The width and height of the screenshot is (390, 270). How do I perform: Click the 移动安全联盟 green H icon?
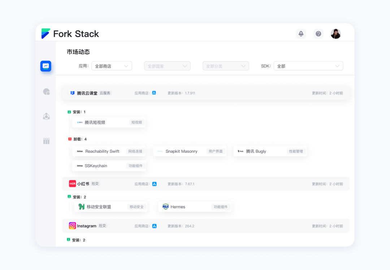81,206
